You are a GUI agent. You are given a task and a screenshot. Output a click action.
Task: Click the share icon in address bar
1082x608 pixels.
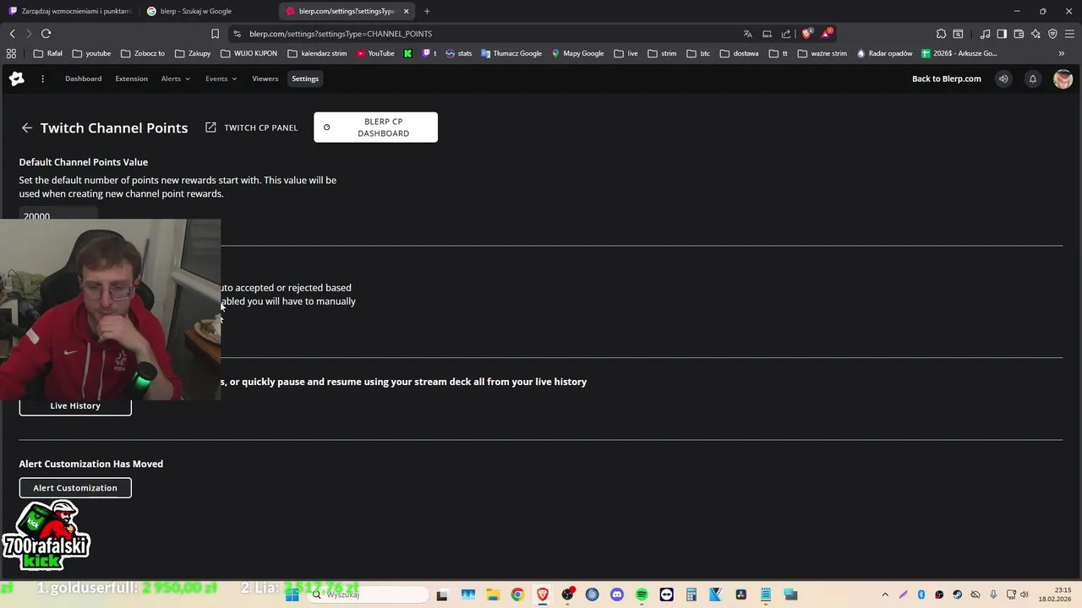pyautogui.click(x=786, y=34)
